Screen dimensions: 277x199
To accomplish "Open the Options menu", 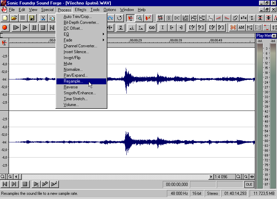I will 110,10.
